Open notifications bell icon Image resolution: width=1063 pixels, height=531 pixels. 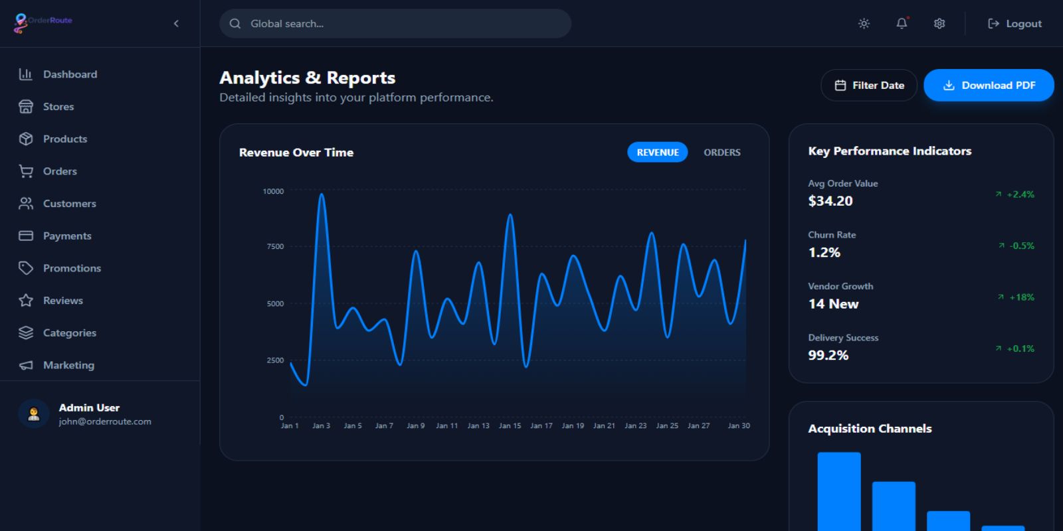click(x=902, y=24)
